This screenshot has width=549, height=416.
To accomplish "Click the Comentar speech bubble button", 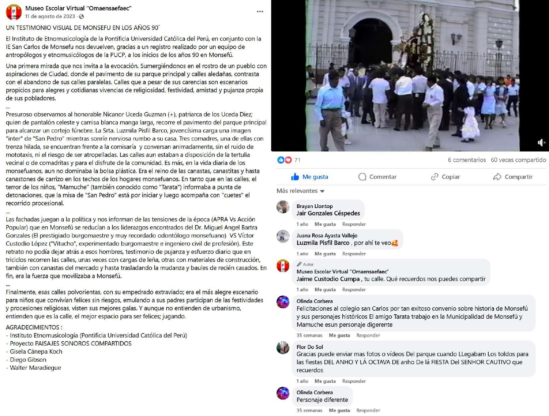I will tap(377, 177).
